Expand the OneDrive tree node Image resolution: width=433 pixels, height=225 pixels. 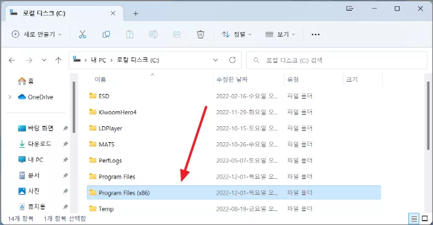(x=10, y=97)
